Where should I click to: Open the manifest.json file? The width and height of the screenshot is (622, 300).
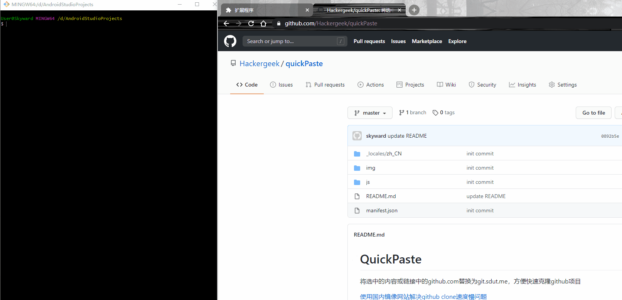[382, 210]
